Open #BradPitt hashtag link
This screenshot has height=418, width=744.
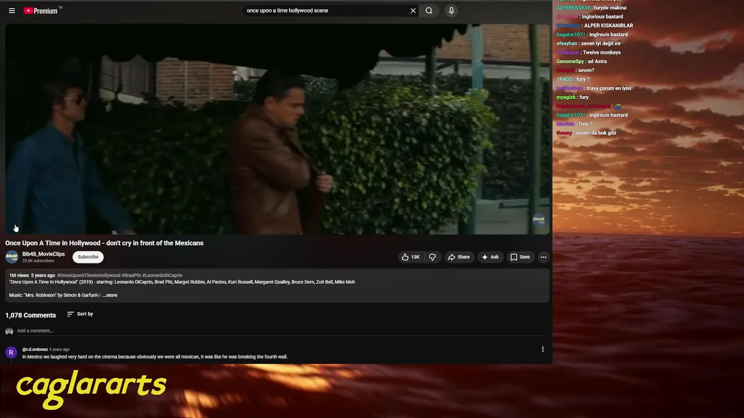tap(131, 275)
